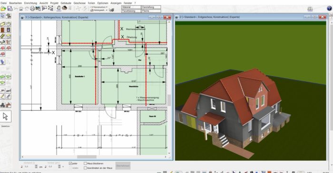Open the Einrichtung menu
Screen dimensions: 333x173
tap(30, 3)
